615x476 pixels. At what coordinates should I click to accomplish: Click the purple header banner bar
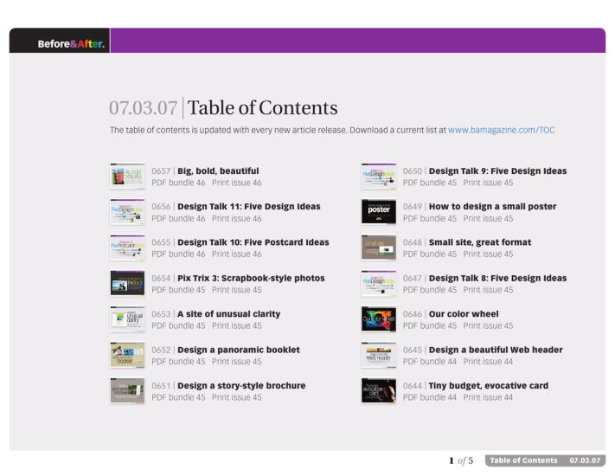coord(355,41)
